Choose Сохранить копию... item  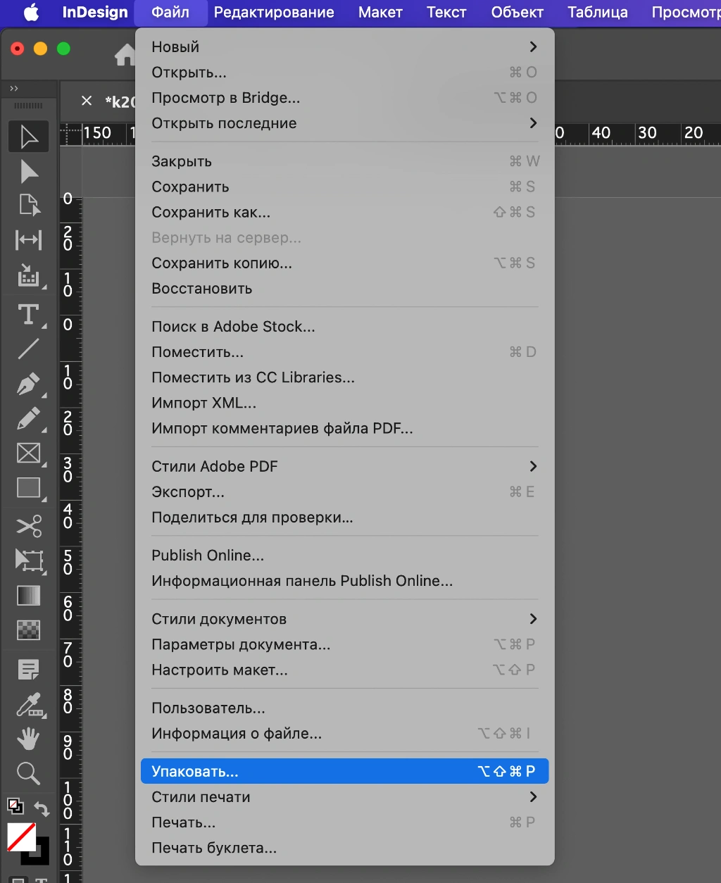345,263
